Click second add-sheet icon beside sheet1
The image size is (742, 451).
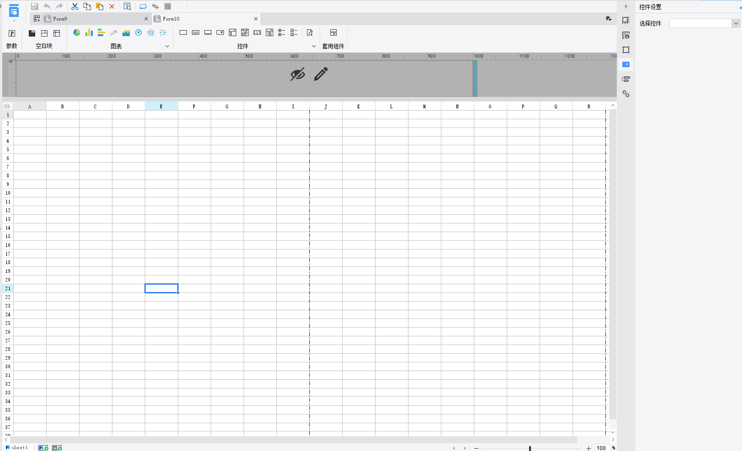(x=57, y=448)
